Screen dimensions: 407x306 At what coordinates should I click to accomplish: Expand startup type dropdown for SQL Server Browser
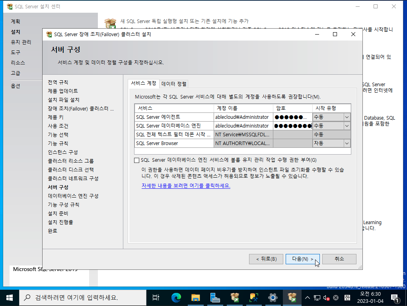pos(347,143)
